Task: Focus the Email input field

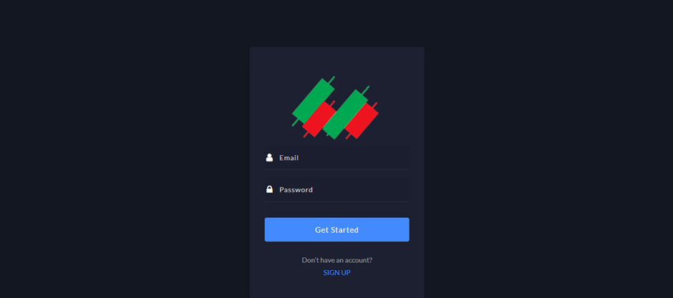Action: 336,157
